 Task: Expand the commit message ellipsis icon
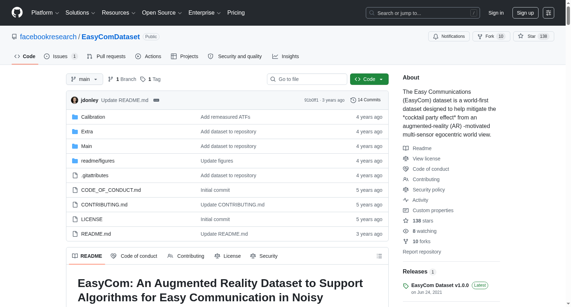[x=156, y=100]
